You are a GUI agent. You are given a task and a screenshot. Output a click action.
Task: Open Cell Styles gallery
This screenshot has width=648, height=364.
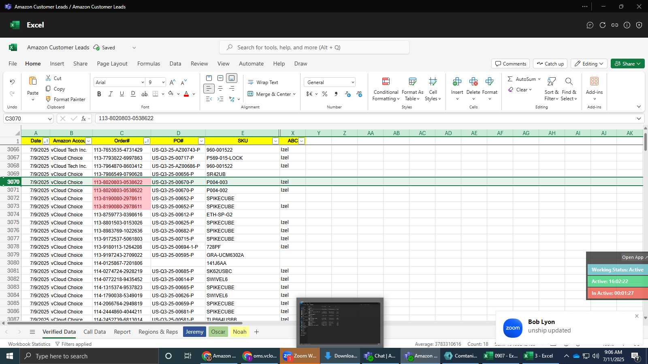[x=433, y=89]
